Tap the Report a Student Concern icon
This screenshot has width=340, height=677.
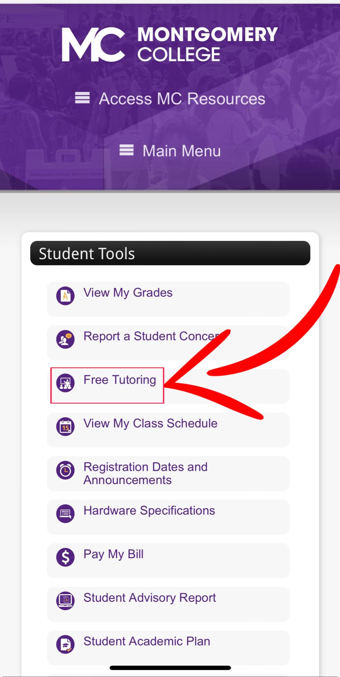pos(65,339)
